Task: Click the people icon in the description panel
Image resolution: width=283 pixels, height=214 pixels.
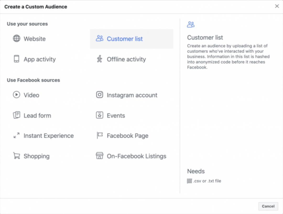Action: (191, 25)
